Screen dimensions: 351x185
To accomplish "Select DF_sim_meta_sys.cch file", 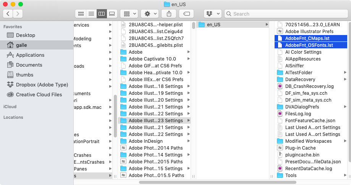I will click(x=311, y=100).
